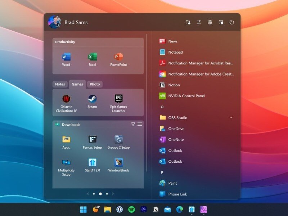Expand the OBS Studio folder chevron

click(x=231, y=118)
